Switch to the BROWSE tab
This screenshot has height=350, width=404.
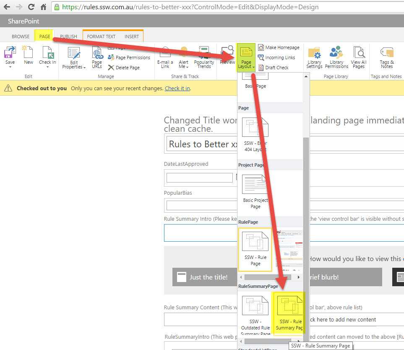point(21,37)
